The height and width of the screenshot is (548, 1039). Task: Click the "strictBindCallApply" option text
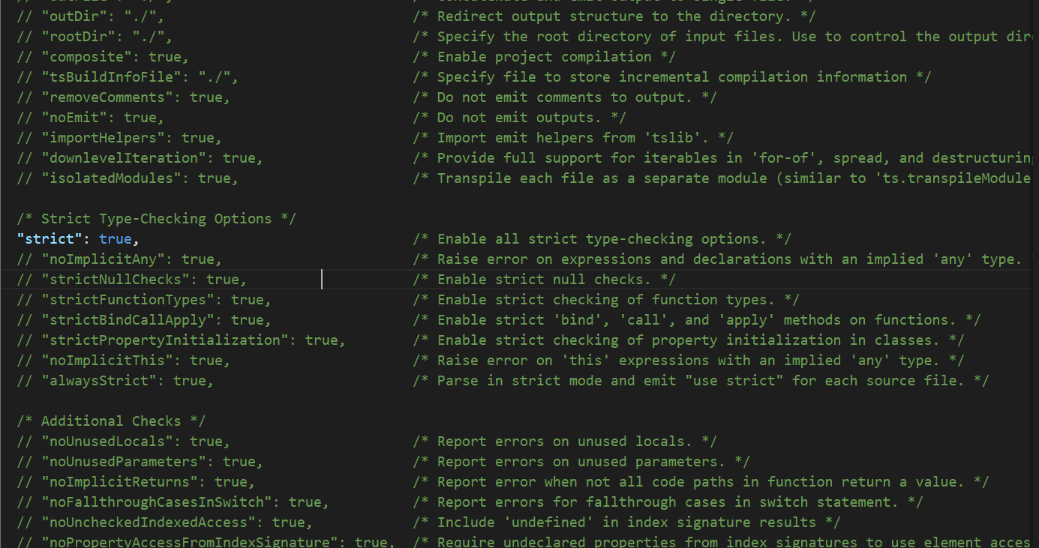[x=145, y=320]
